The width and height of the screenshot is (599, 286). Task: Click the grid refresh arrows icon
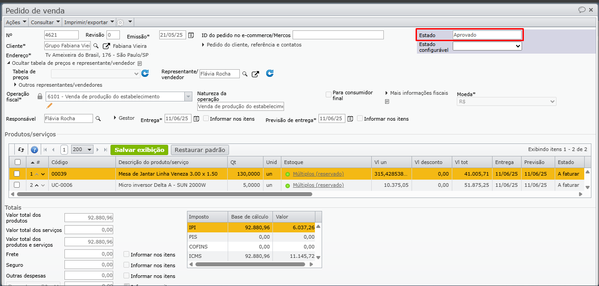click(21, 150)
